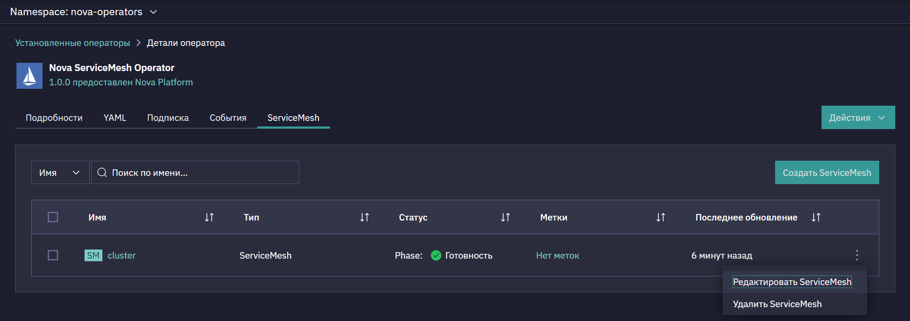The width and height of the screenshot is (910, 321).
Task: Click the Phase: label in cluster row
Action: pos(409,256)
